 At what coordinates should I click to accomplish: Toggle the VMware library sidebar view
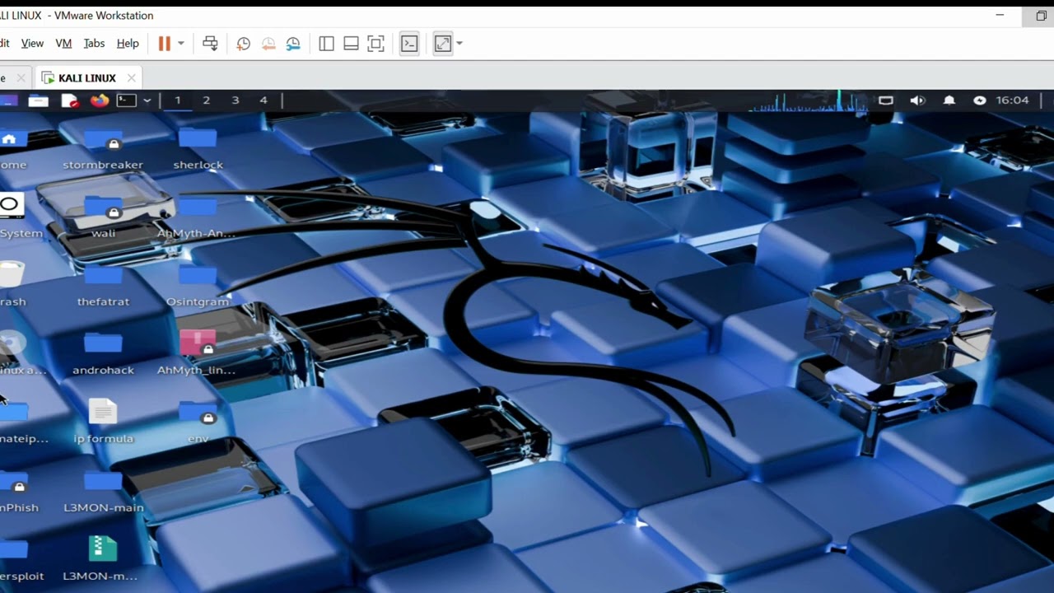point(326,44)
